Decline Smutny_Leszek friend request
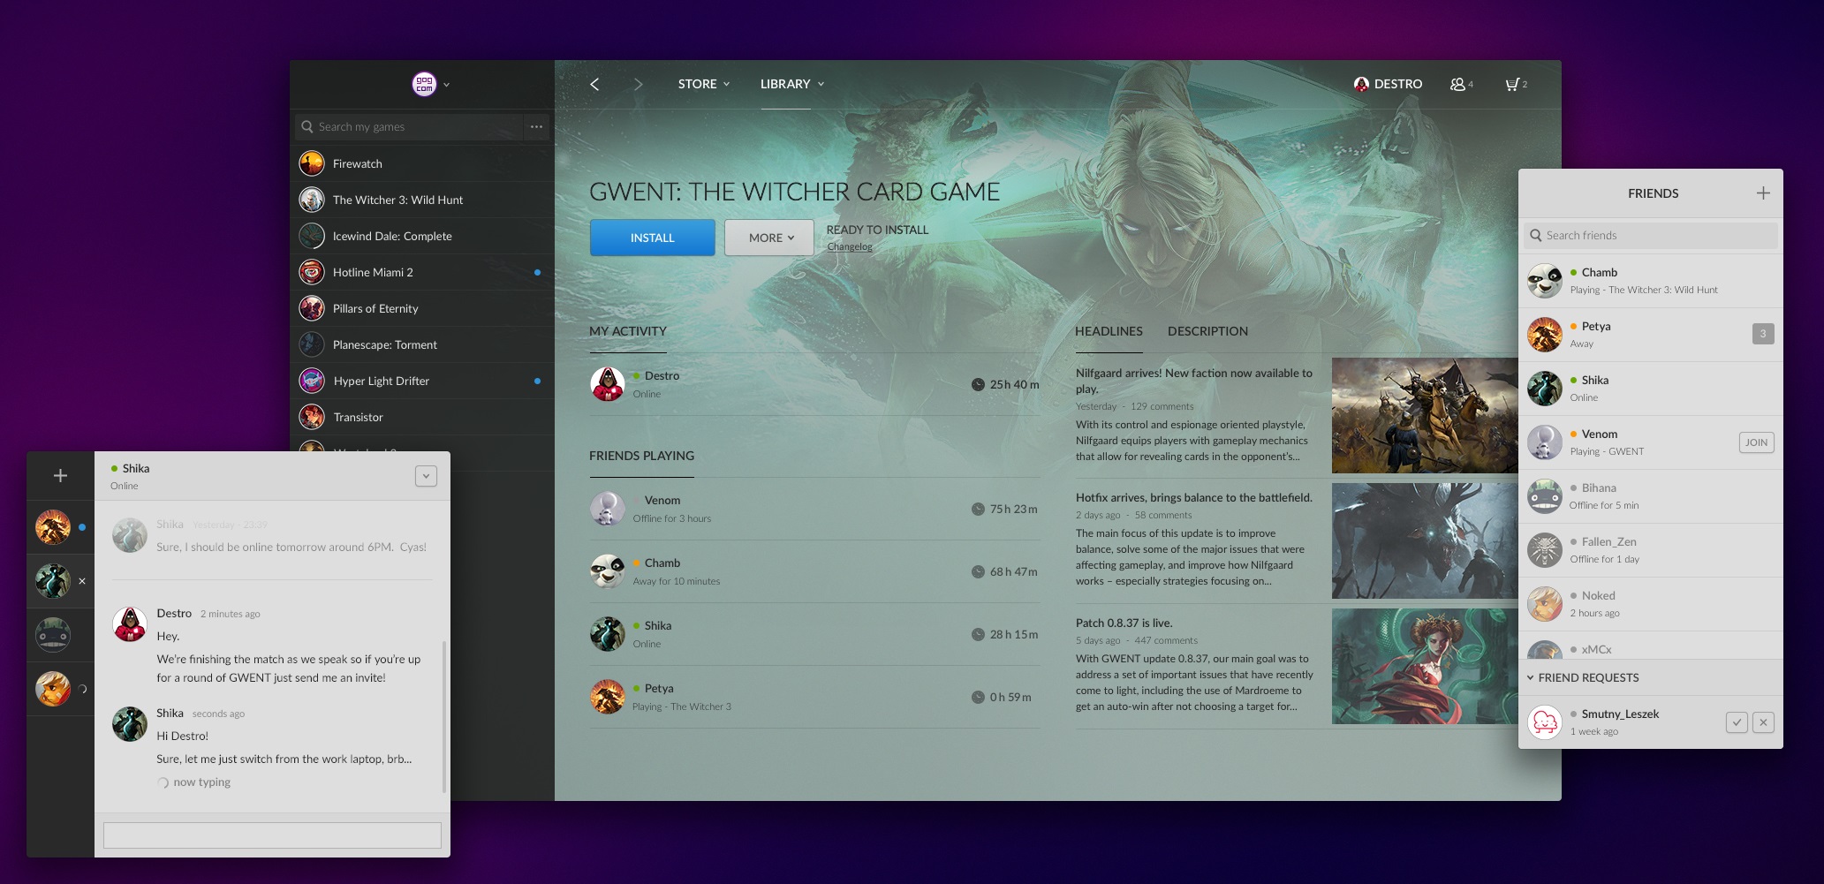Viewport: 1824px width, 884px height. point(1763,722)
